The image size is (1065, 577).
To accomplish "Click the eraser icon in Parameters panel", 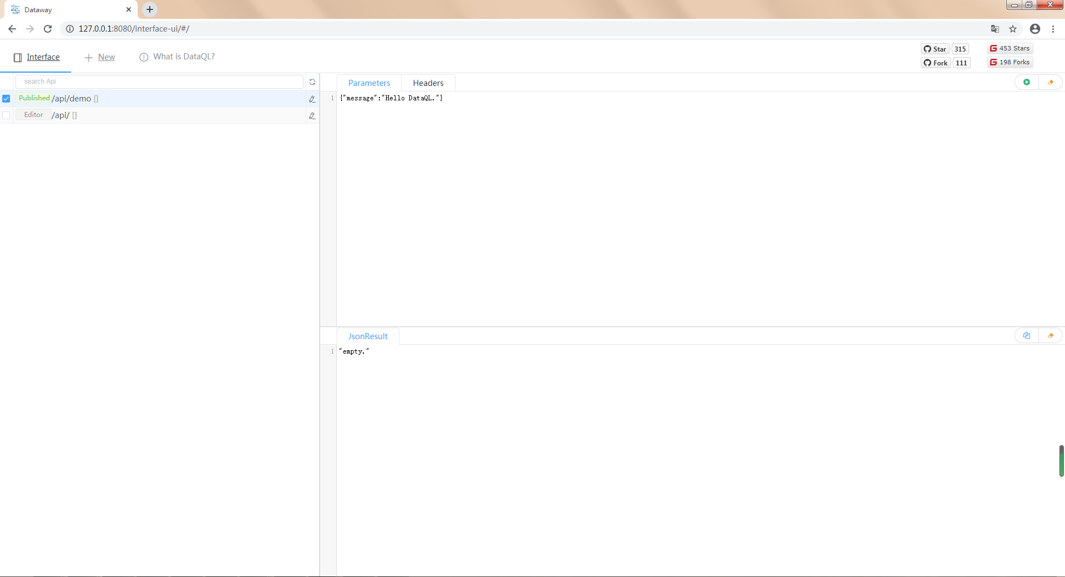I will (1051, 82).
